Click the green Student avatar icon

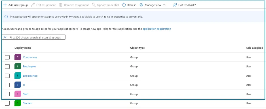coord(18,103)
